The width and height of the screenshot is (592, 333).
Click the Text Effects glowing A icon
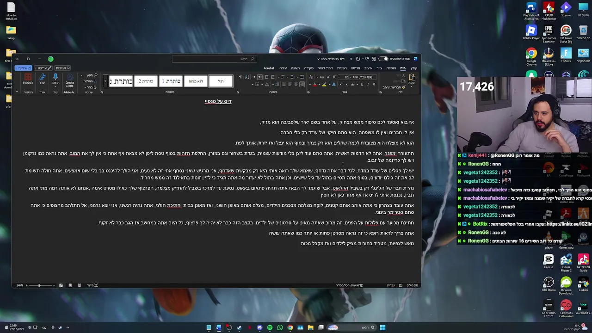pos(334,84)
